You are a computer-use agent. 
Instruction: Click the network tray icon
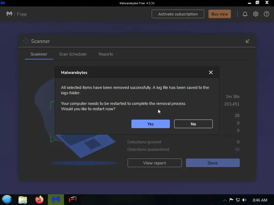tap(238, 200)
